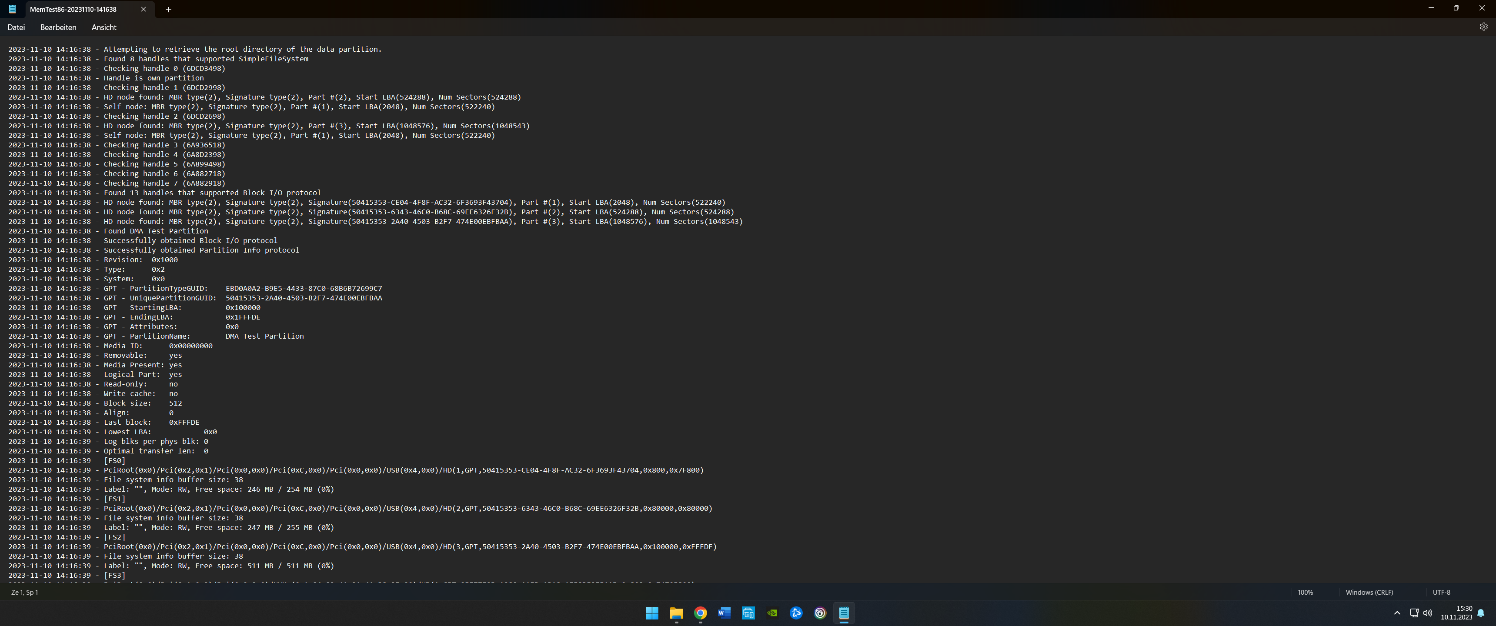Open Ubisoft Connect from taskbar
Screen dimensions: 1496x626
click(820, 613)
